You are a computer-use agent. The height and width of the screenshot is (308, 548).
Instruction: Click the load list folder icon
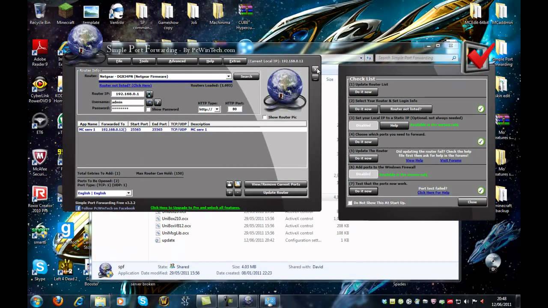(238, 184)
